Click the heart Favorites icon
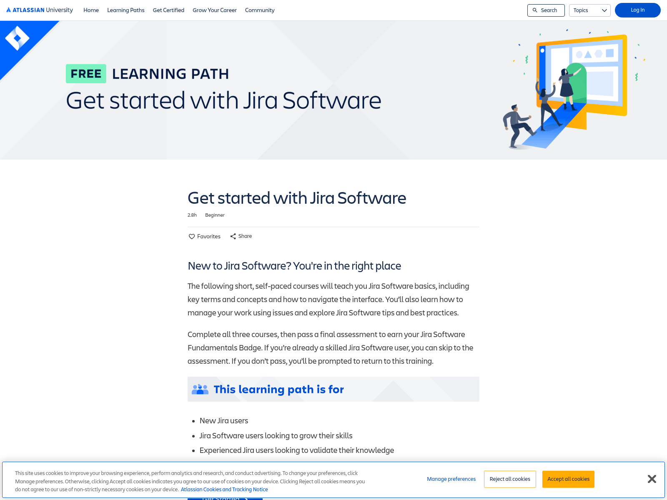Image resolution: width=667 pixels, height=500 pixels. (x=192, y=236)
